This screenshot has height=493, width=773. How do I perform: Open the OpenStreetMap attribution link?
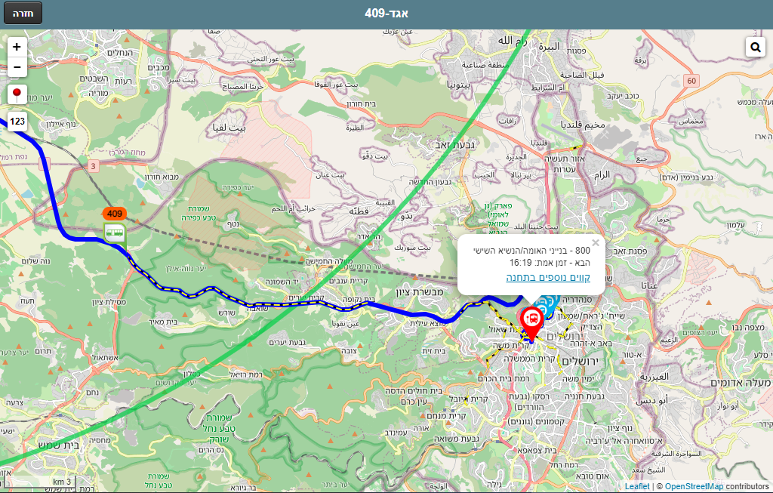[x=694, y=486]
